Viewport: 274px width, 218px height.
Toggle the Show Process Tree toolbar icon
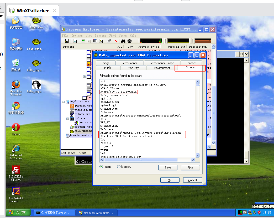pyautogui.click(x=89, y=41)
